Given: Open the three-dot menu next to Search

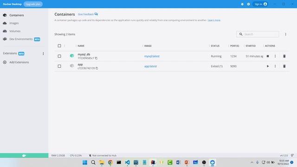Looking at the screenshot, I should pyautogui.click(x=285, y=34).
